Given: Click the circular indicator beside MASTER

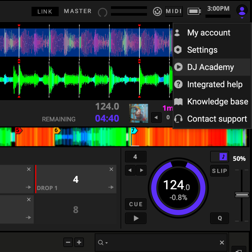Looking at the screenshot, I should coord(103,12).
